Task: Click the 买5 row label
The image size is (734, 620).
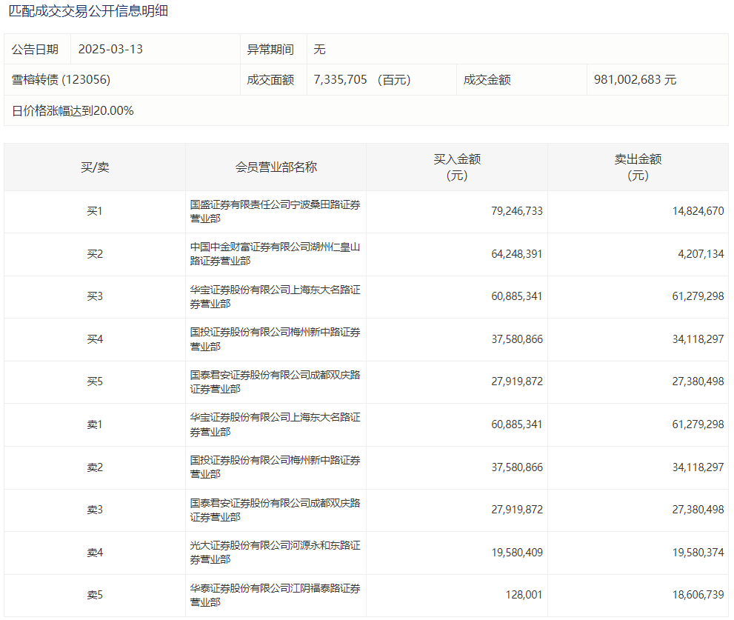Action: (x=95, y=382)
